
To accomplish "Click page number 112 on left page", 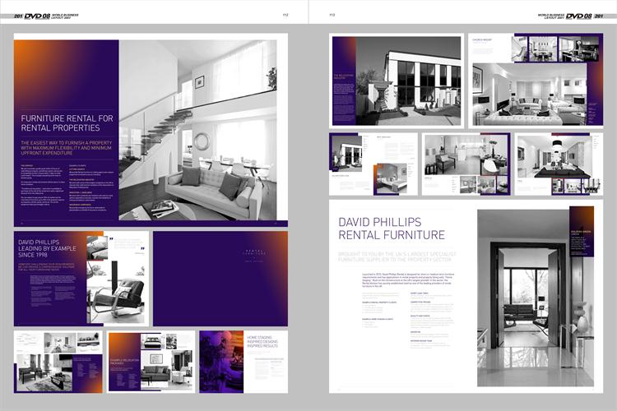I will coord(285,15).
